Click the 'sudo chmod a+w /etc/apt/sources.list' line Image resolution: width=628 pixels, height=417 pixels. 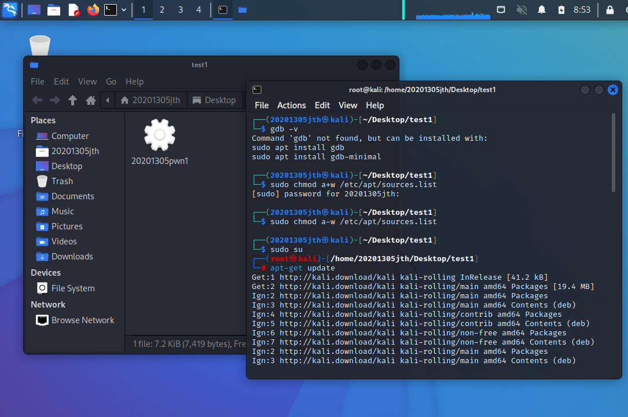pos(353,185)
